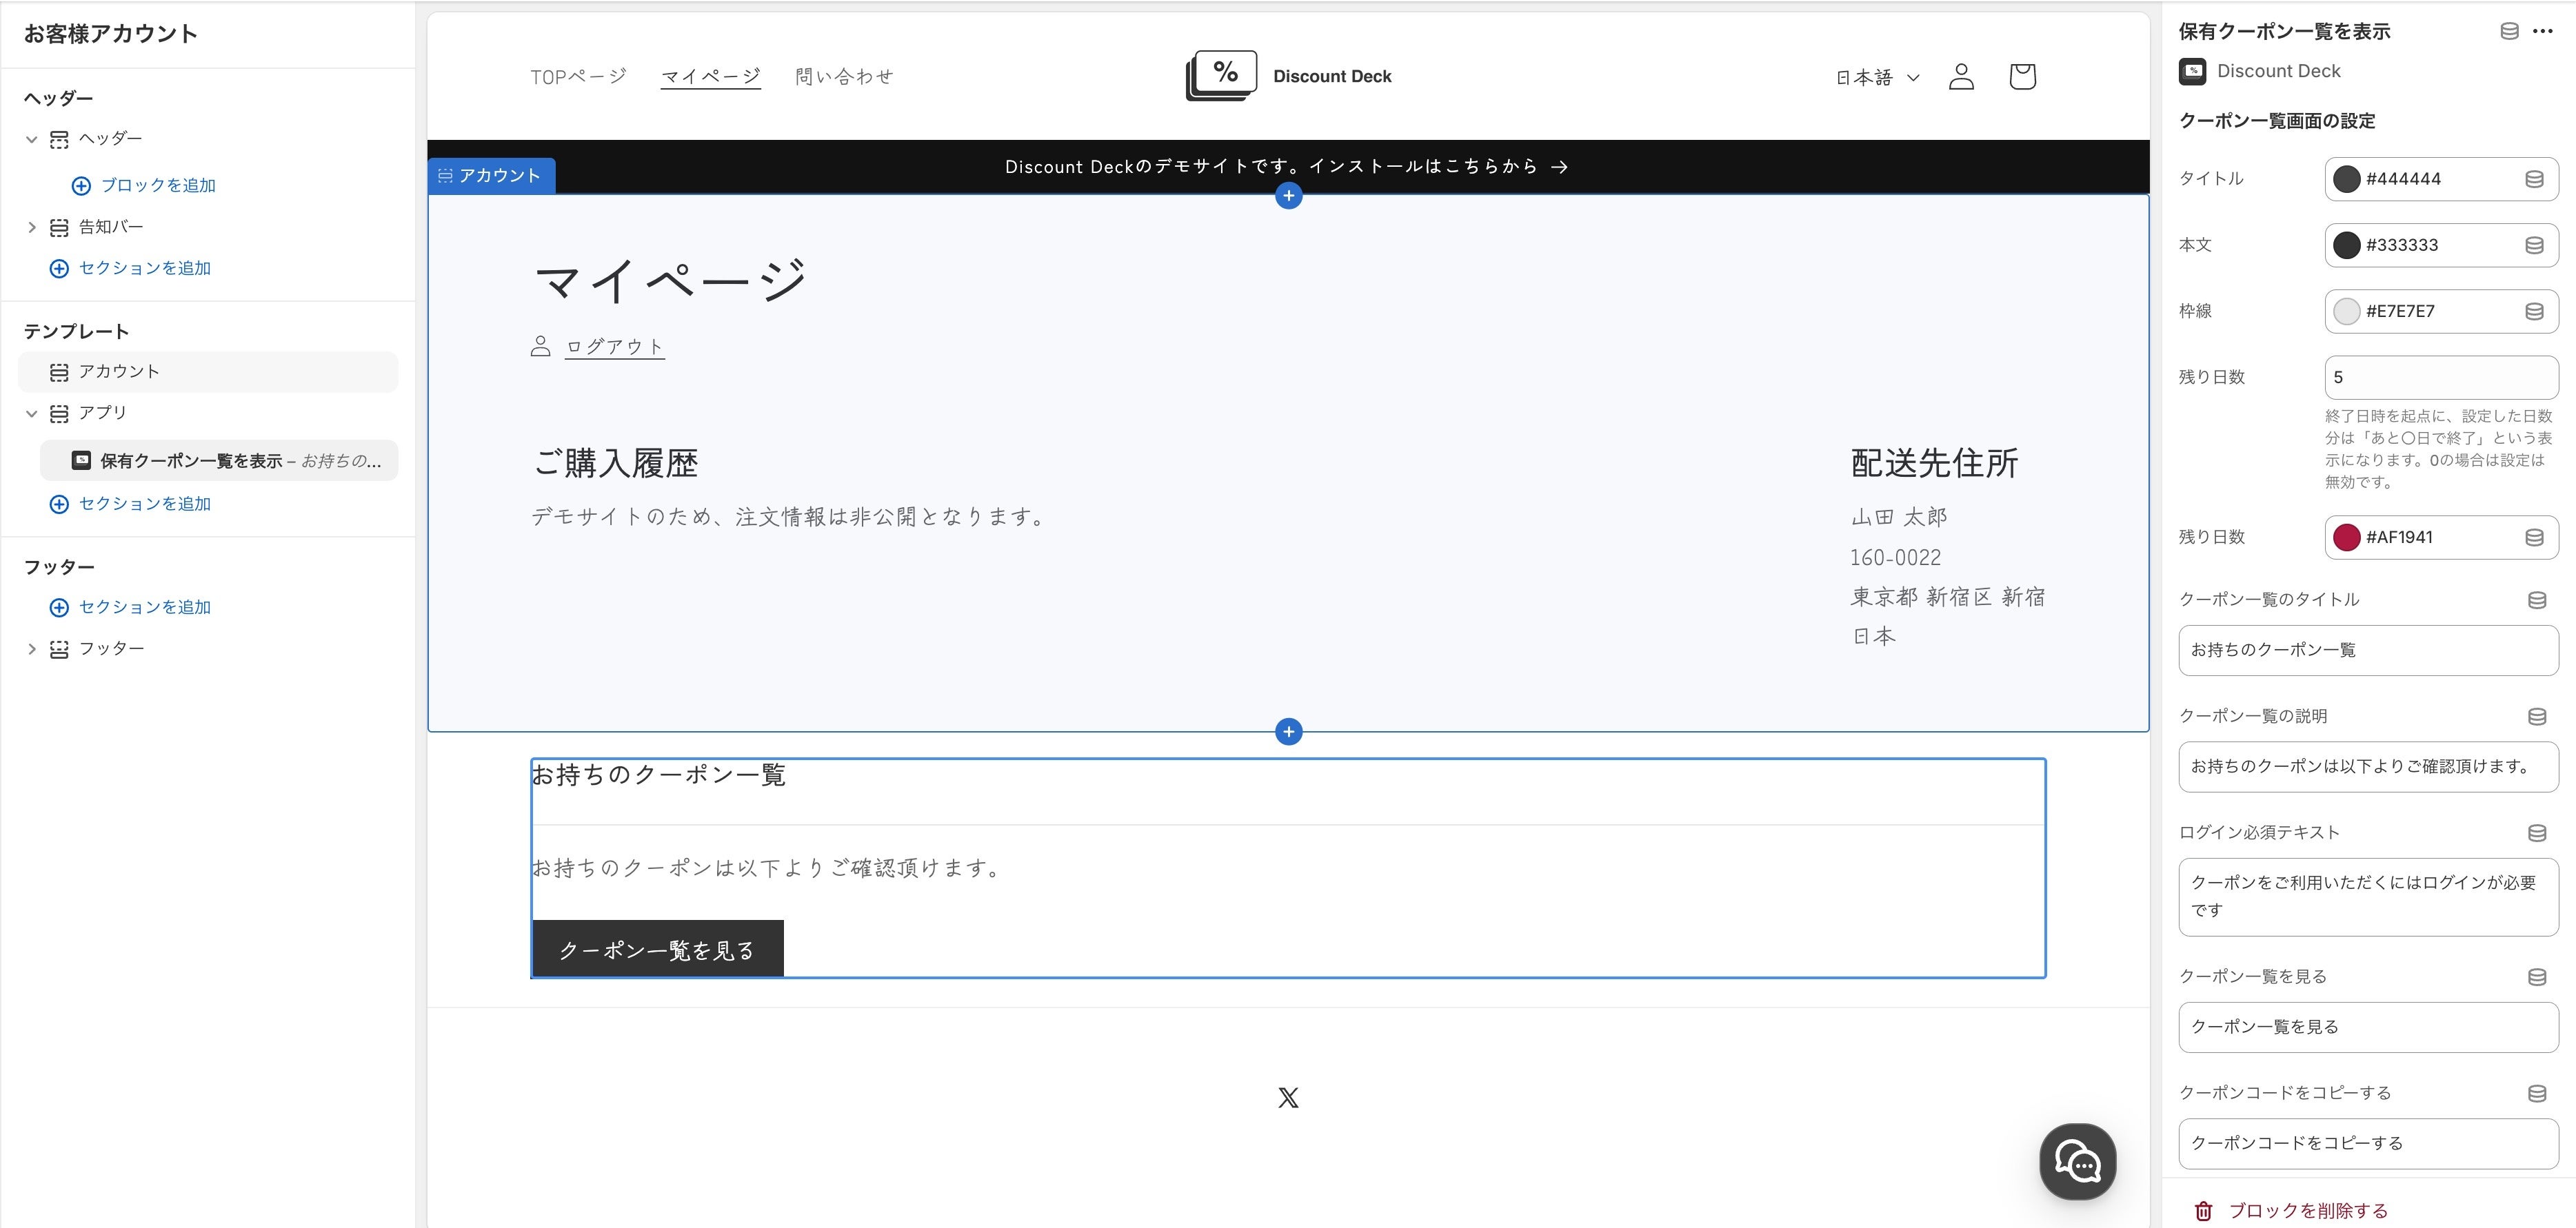Open the chat support bubble icon

pos(2077,1161)
